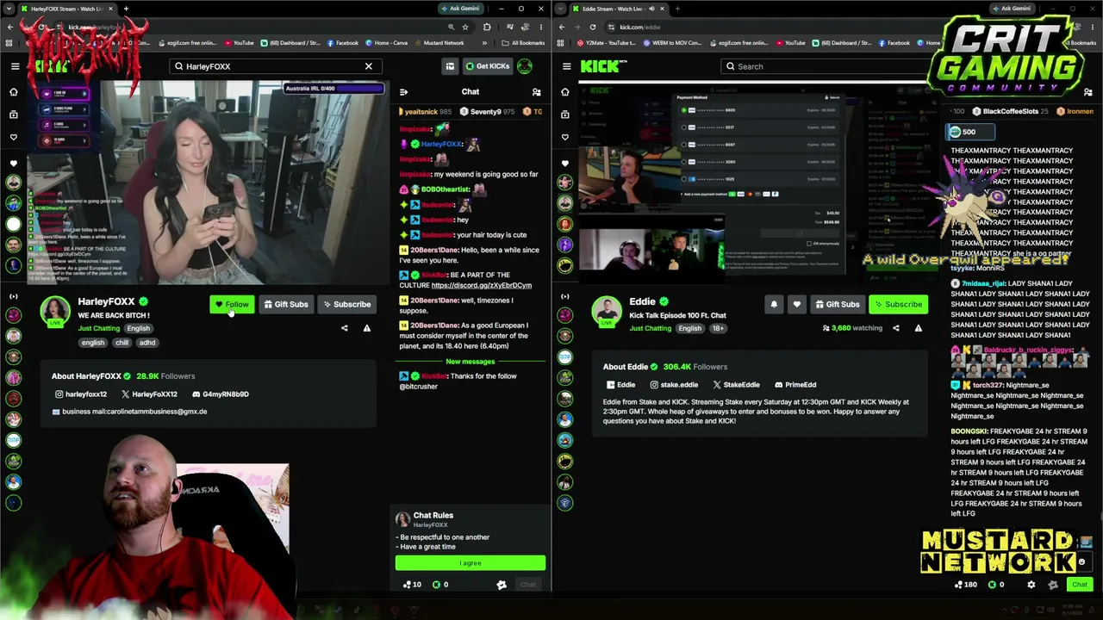Open Facebook bookmark in the left browser
Screen dimensions: 1103x620
click(x=342, y=43)
